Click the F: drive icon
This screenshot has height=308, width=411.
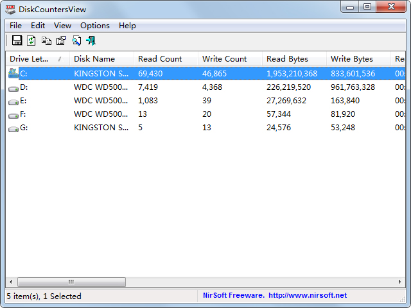pos(13,116)
